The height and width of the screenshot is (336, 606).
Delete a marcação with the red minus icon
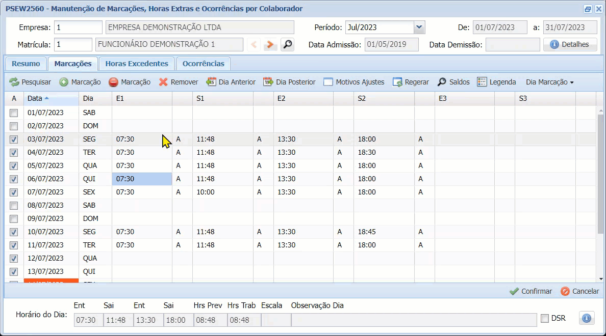[113, 82]
